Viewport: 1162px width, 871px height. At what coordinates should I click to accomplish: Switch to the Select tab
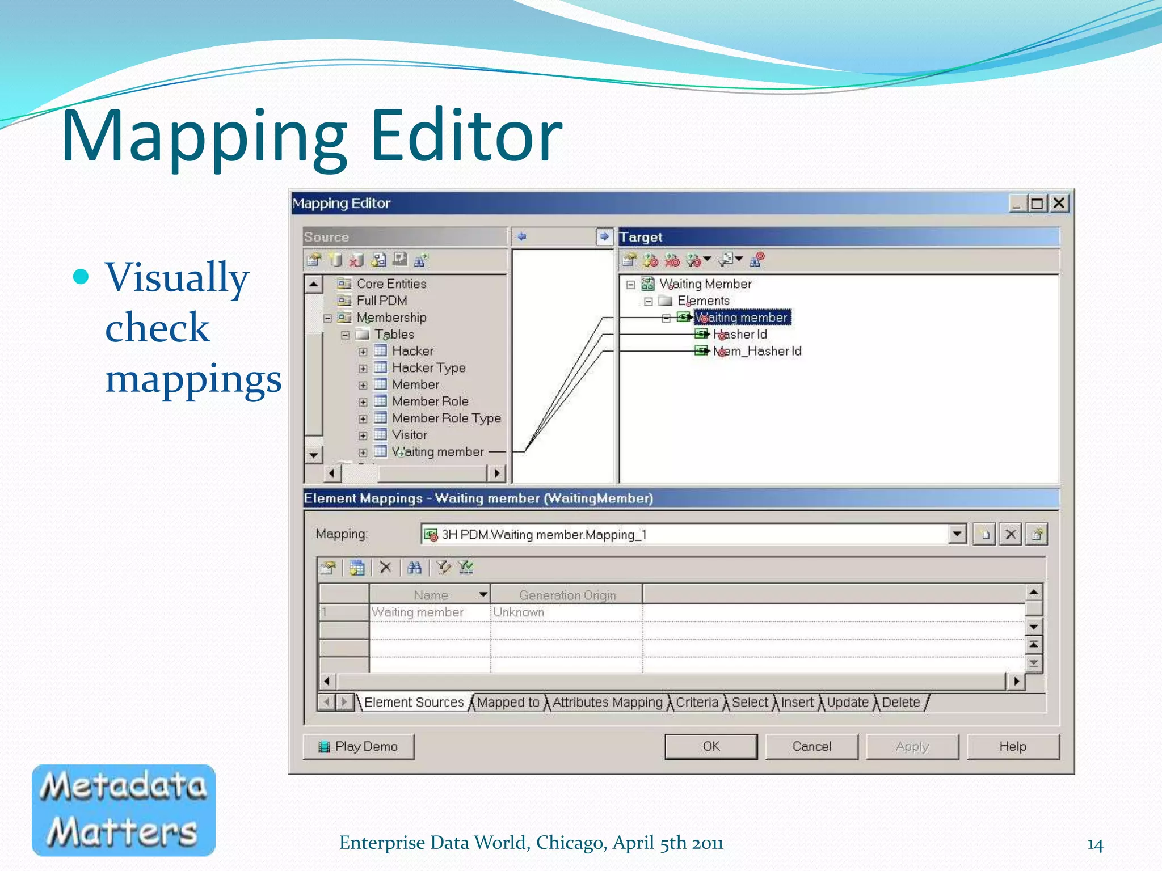click(x=750, y=703)
